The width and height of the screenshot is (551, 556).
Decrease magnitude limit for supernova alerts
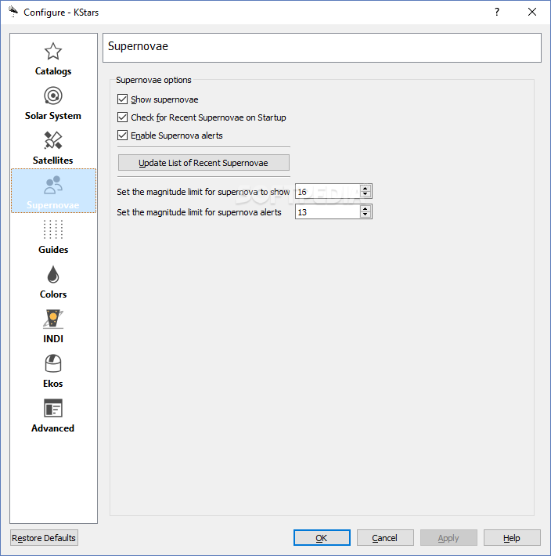pos(366,215)
